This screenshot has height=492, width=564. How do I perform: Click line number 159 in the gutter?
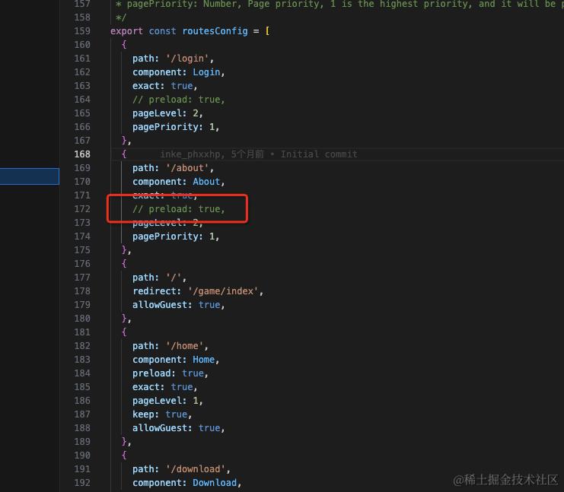click(x=82, y=31)
